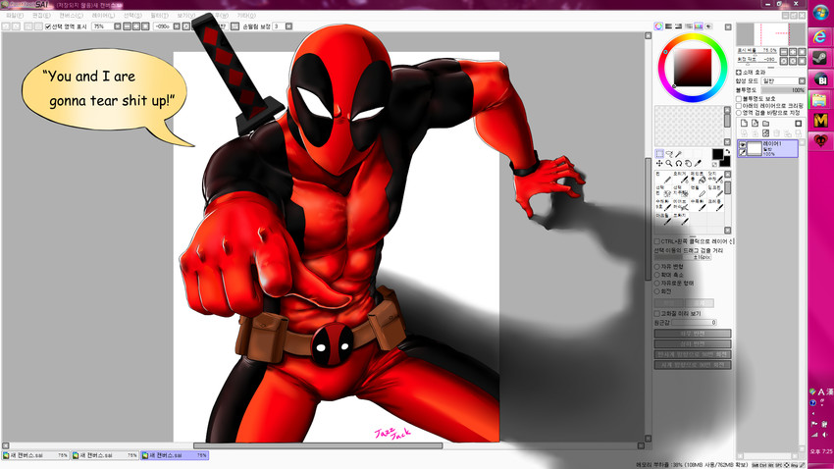This screenshot has width=834, height=469.
Task: Open the File menu
Action: pyautogui.click(x=15, y=16)
